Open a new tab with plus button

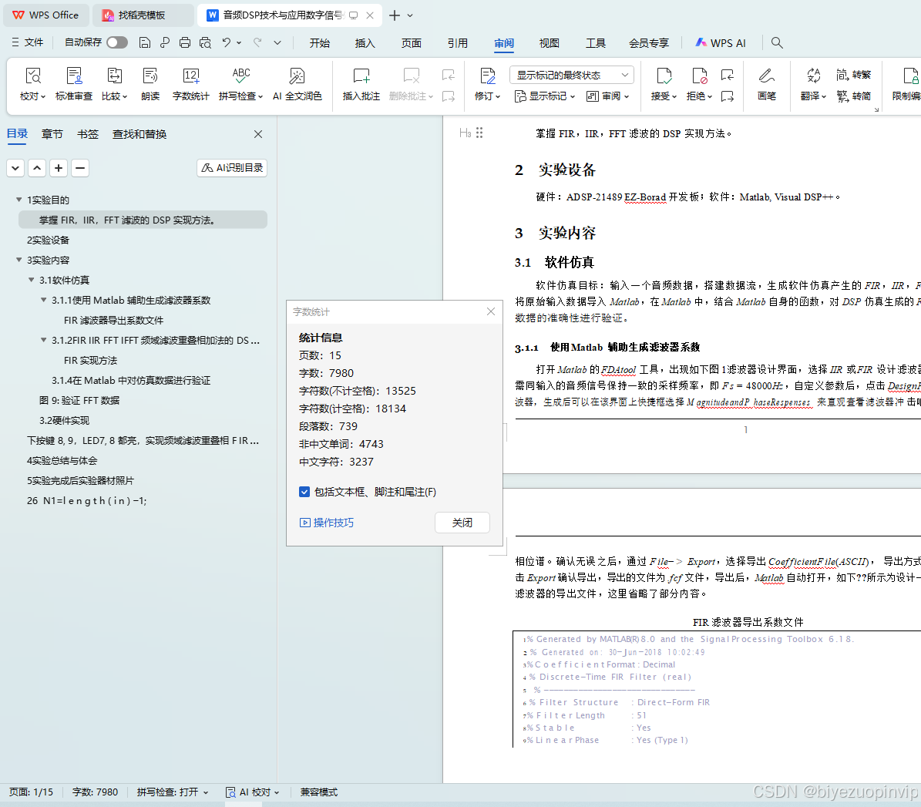[x=395, y=15]
